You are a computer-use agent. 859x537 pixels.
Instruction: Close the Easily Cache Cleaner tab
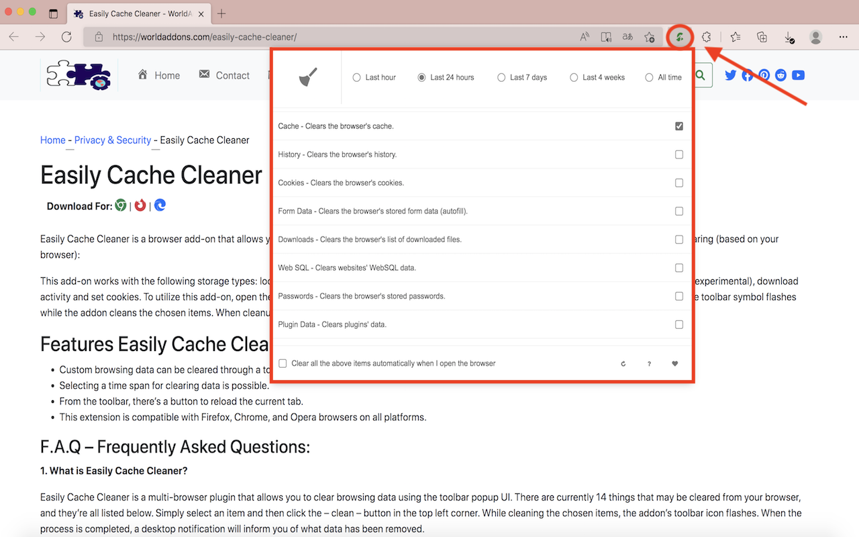[x=201, y=13]
